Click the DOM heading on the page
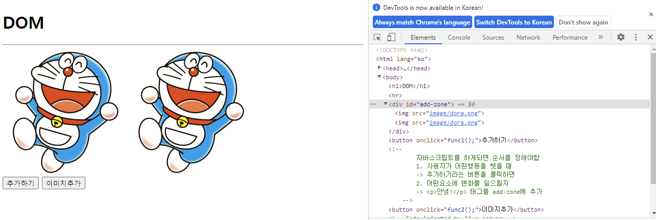656x220 pixels. pos(24,23)
